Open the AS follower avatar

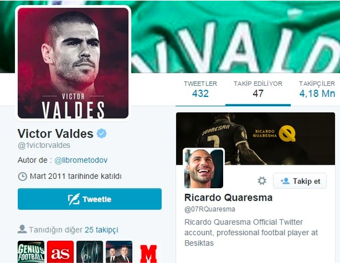61,252
